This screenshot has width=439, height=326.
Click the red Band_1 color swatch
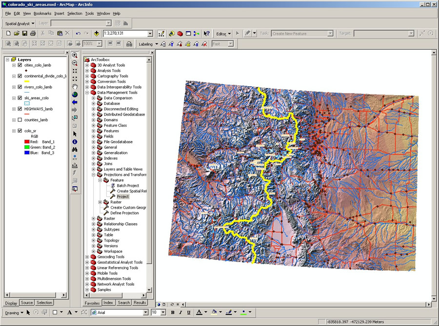27,142
